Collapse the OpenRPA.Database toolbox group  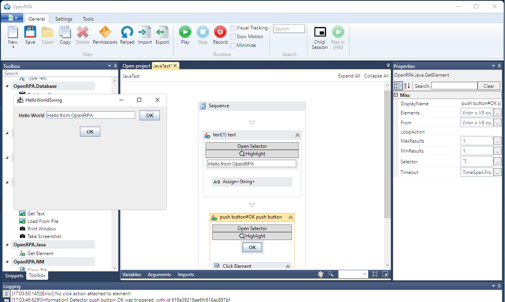tap(7, 86)
